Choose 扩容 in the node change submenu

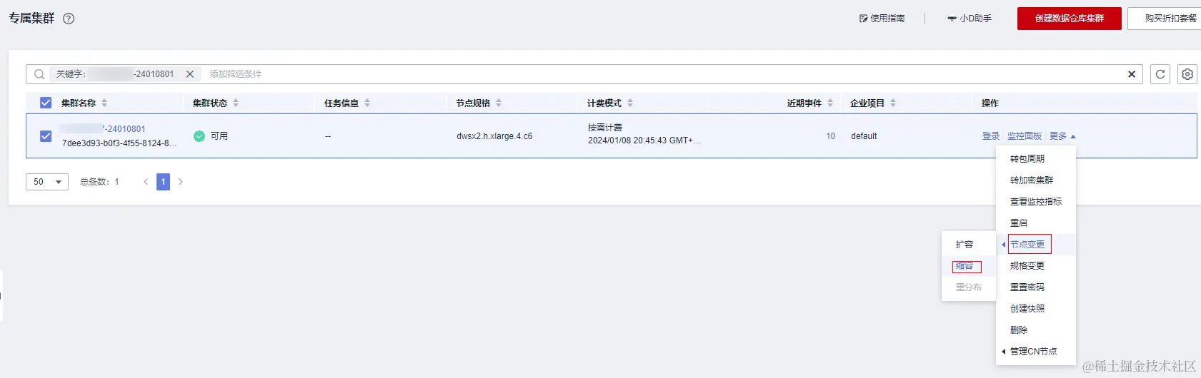[x=965, y=245]
